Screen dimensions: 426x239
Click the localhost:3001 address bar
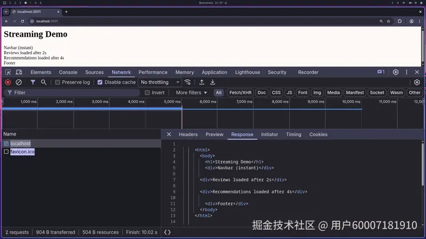tap(204, 21)
